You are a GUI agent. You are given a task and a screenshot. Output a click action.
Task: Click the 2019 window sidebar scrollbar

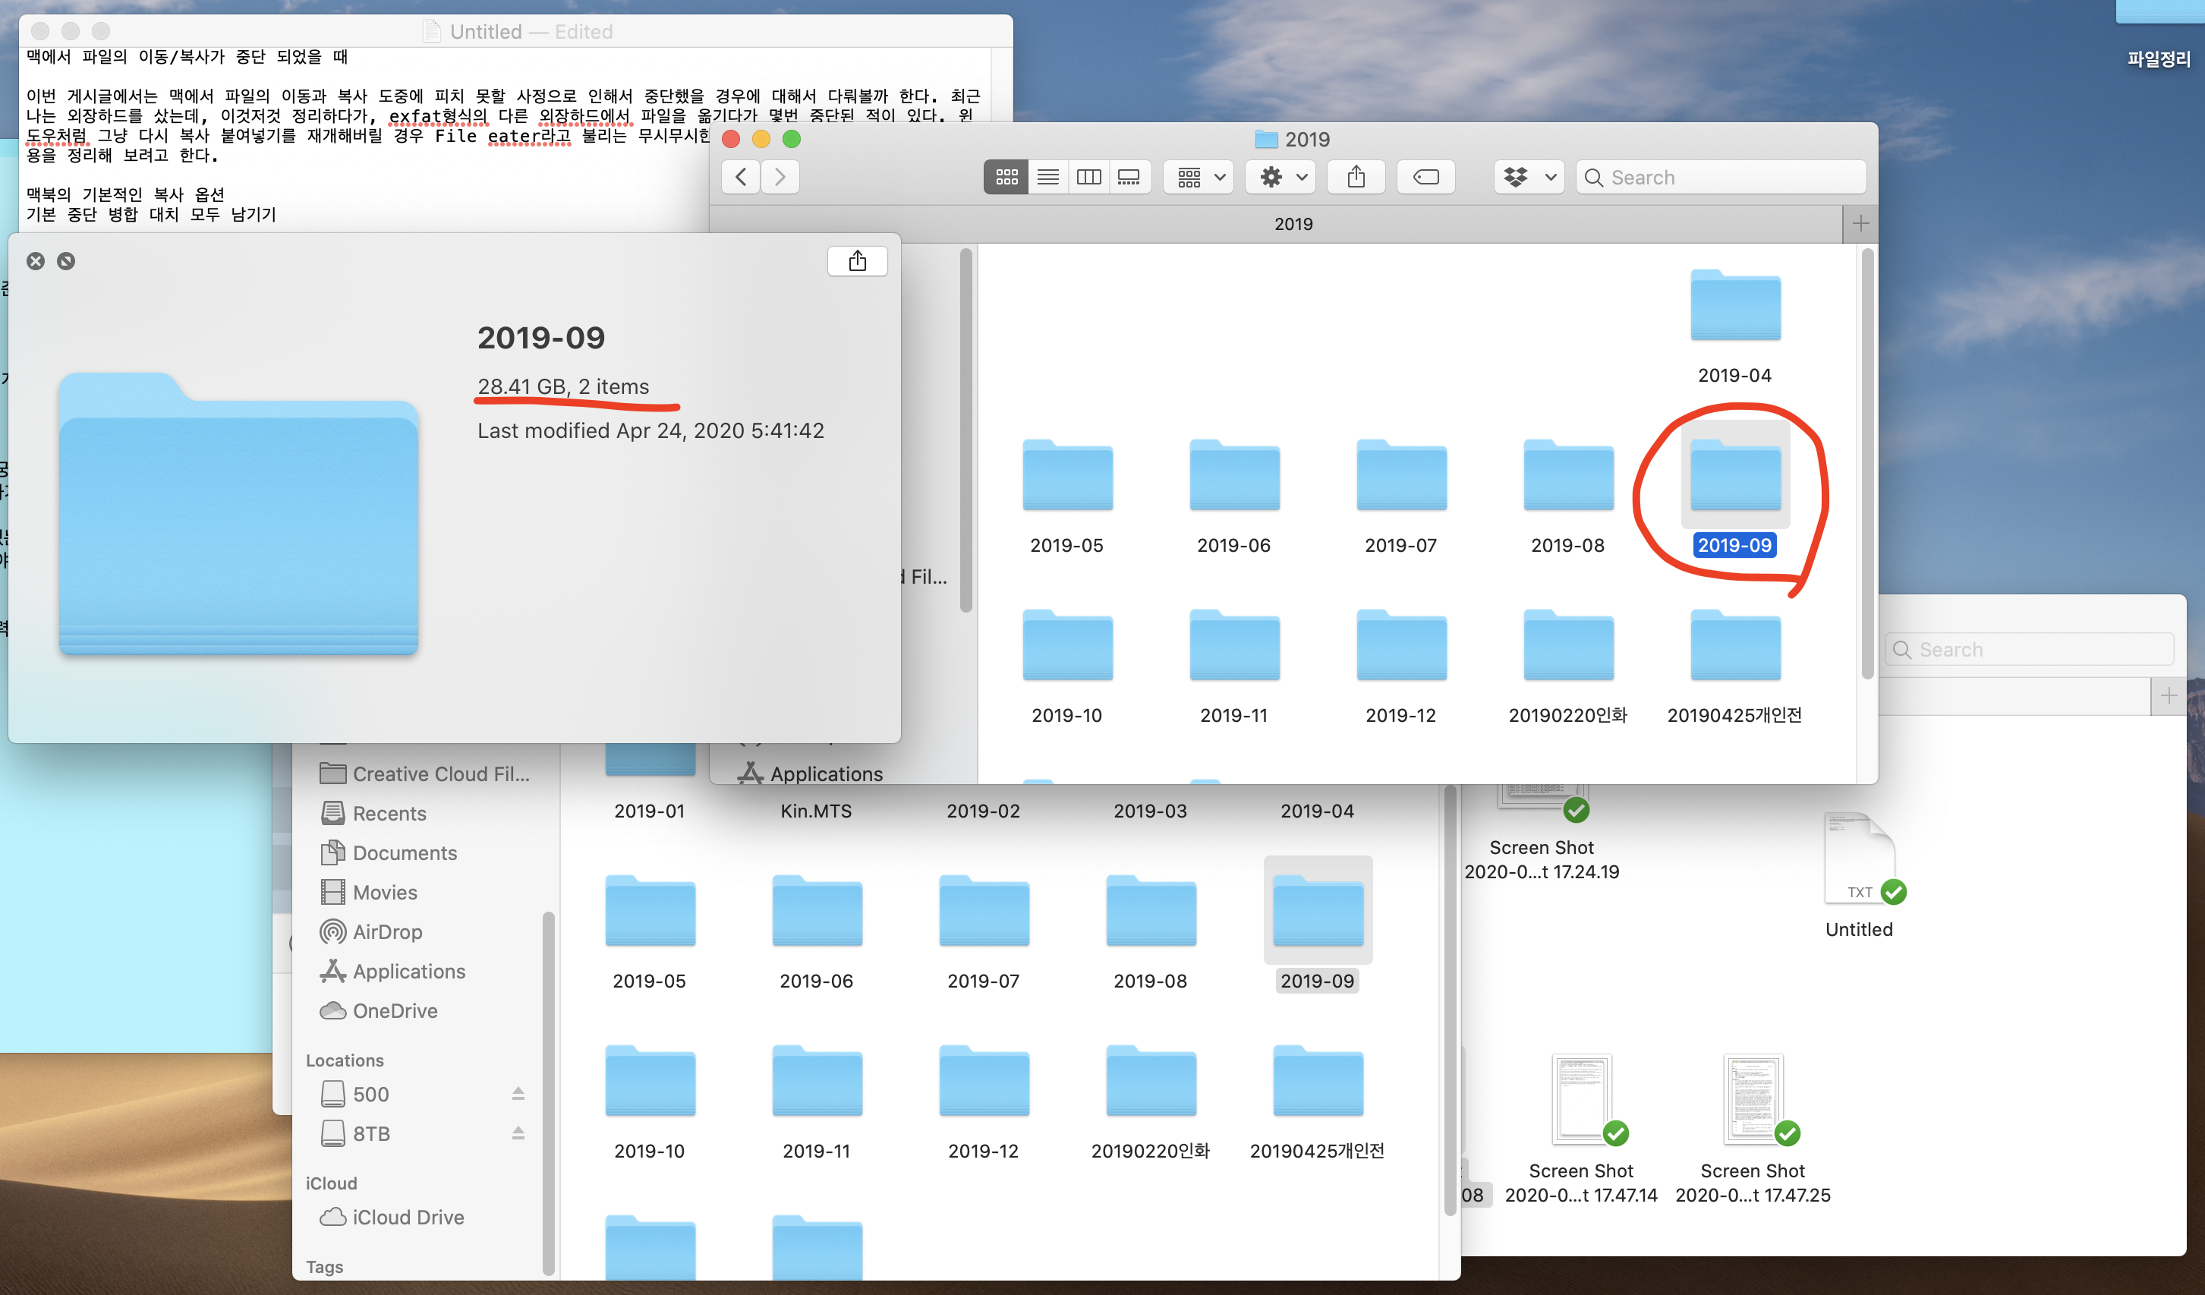[x=966, y=430]
